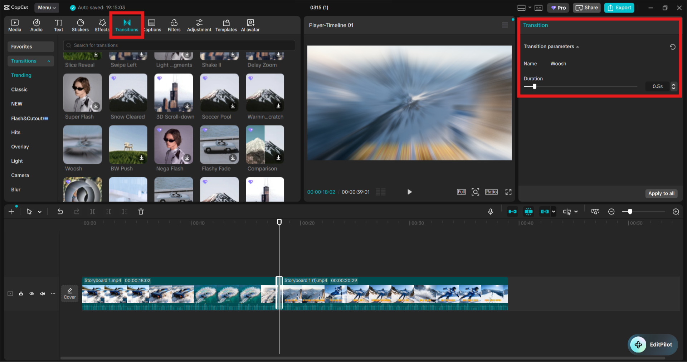Select the Text tool in the top toolbar
The width and height of the screenshot is (687, 362).
coord(58,25)
